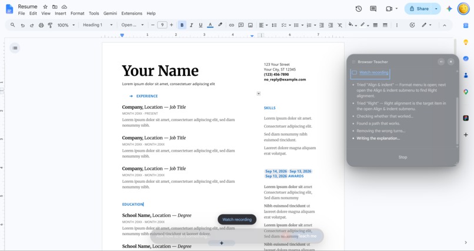Open the Heading 1 style dropdown
Viewport: 474px width, 251px height.
98,25
